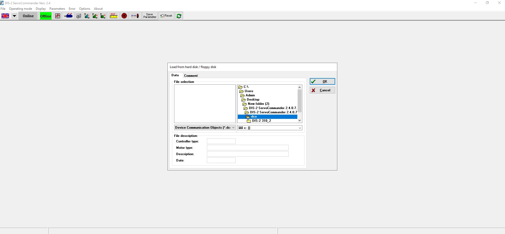This screenshot has width=505, height=234.
Task: Click the red target icon
Action: tap(124, 16)
